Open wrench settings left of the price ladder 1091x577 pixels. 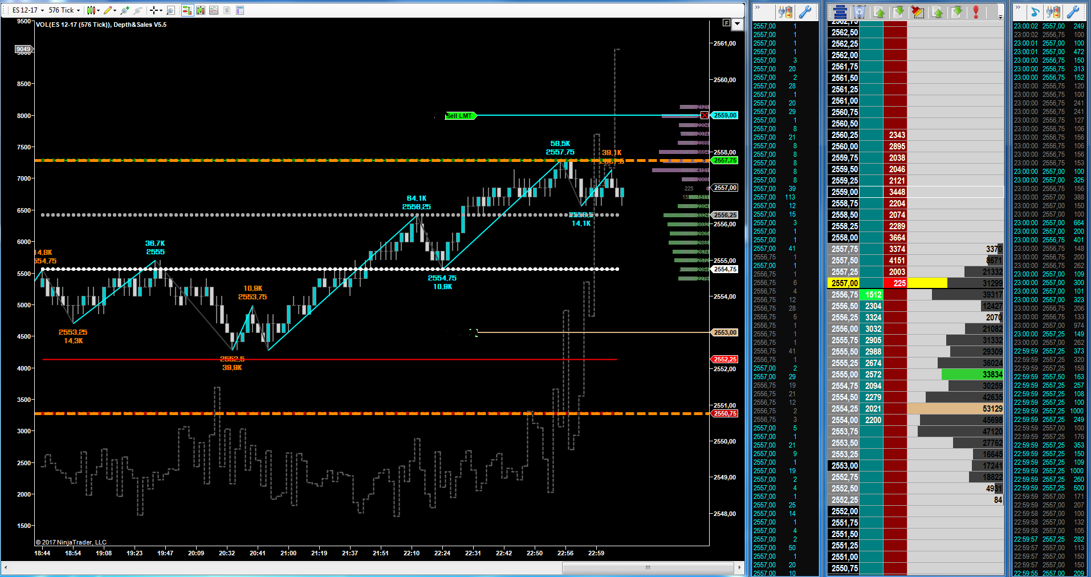tap(805, 12)
